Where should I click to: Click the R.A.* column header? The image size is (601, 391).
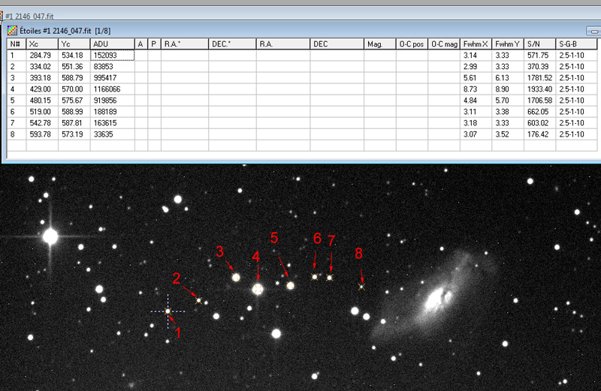pos(185,44)
